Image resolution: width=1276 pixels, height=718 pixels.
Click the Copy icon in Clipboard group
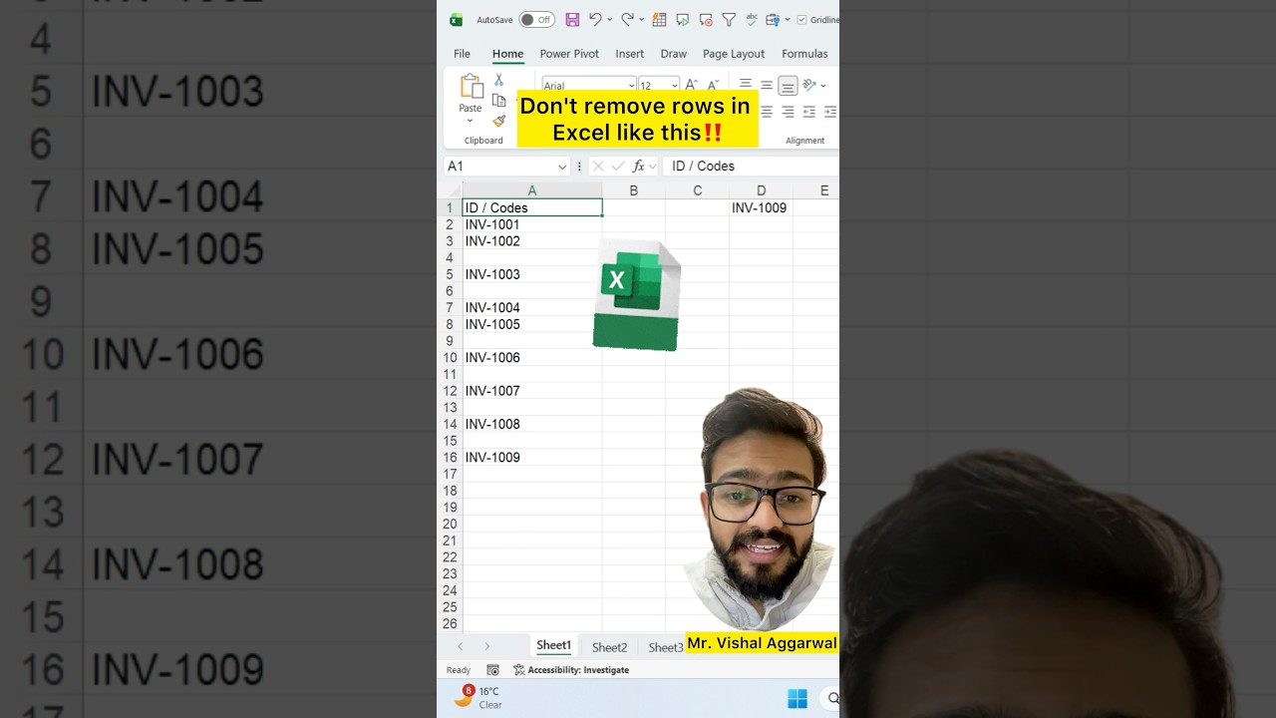tap(499, 101)
